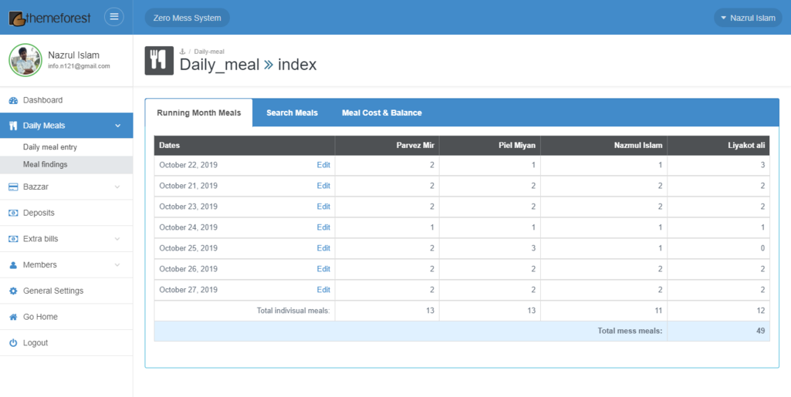This screenshot has height=397, width=791.
Task: Open Daily meal entry in sidebar
Action: click(x=50, y=147)
